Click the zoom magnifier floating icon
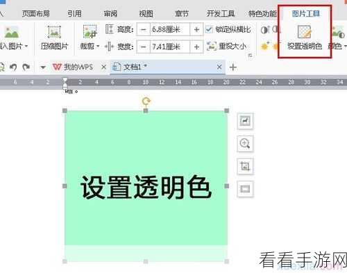This screenshot has height=273, width=347. (245, 143)
